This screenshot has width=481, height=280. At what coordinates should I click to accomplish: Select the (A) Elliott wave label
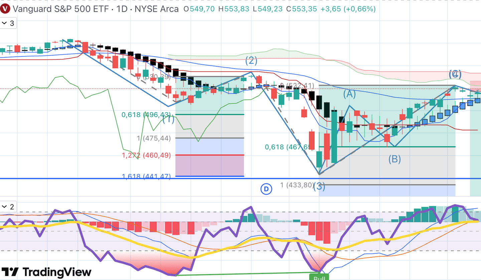pyautogui.click(x=349, y=94)
